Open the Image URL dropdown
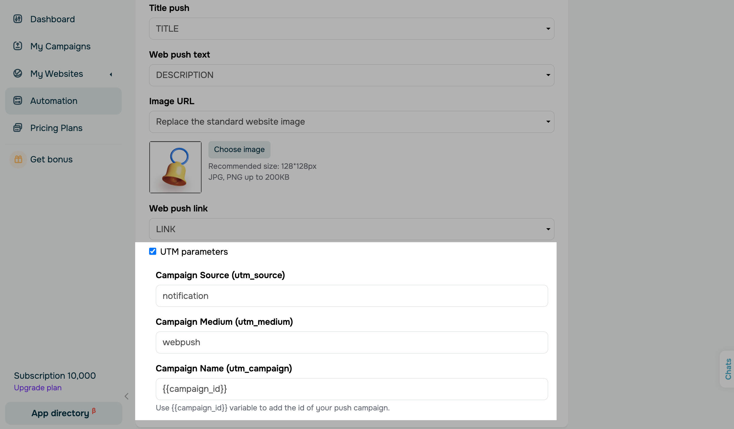The image size is (734, 429). click(351, 122)
